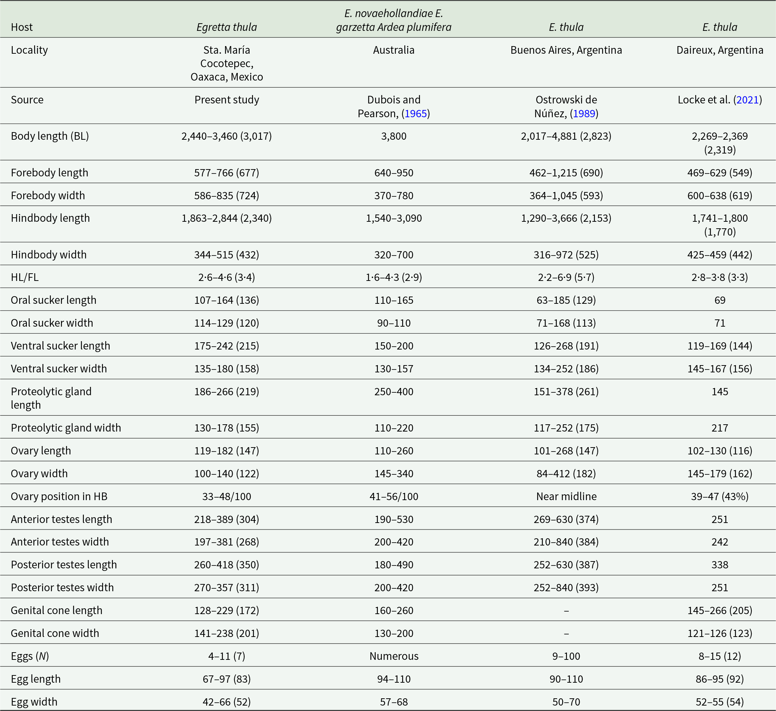This screenshot has width=776, height=711.
Task: Open the 2021 citation link
Action: pyautogui.click(x=747, y=100)
